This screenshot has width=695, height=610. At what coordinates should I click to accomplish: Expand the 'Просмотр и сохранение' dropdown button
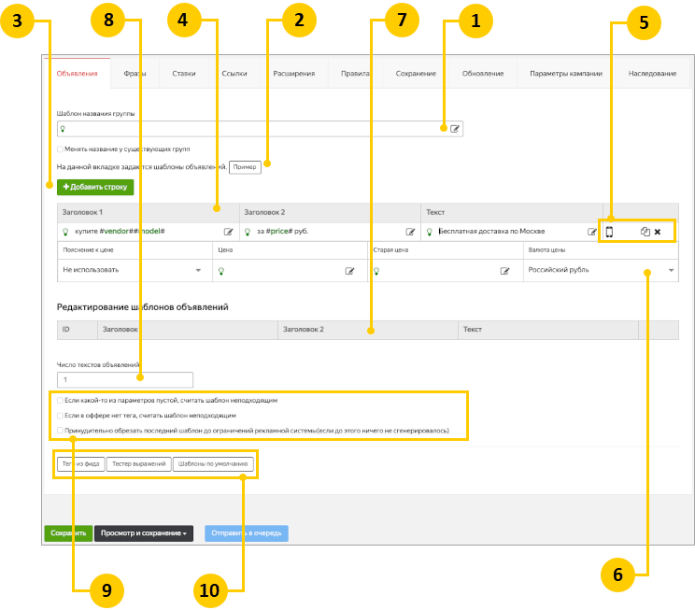pos(143,533)
